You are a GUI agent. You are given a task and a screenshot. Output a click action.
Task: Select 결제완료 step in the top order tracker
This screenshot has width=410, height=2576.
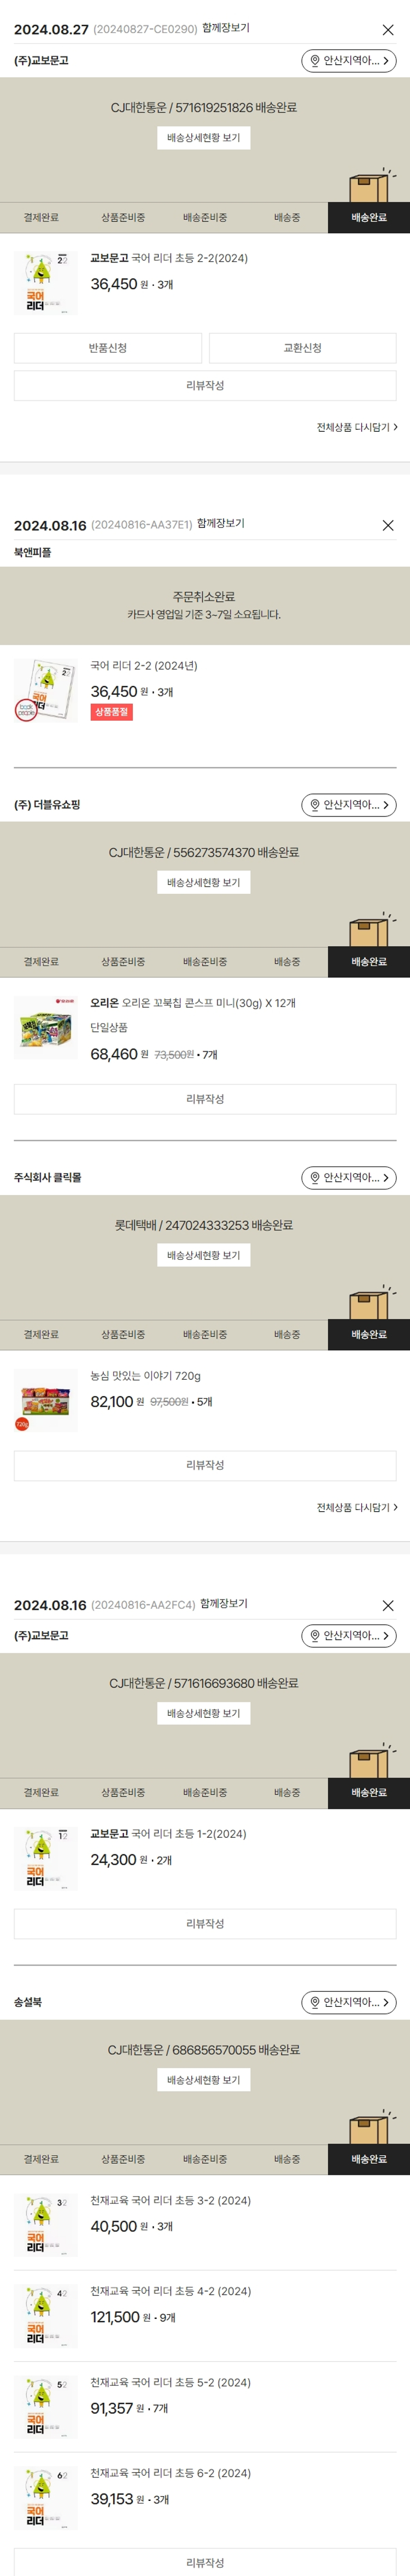41,218
